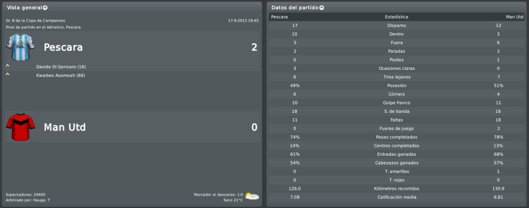Click goal ball icon beside Kwadwo Asamoah
Viewport: 529px width, 208px height.
tap(8, 75)
